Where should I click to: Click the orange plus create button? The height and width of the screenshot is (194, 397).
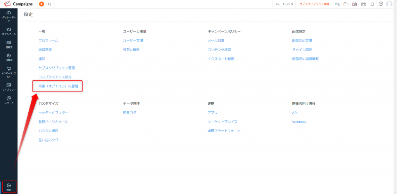click(x=41, y=4)
